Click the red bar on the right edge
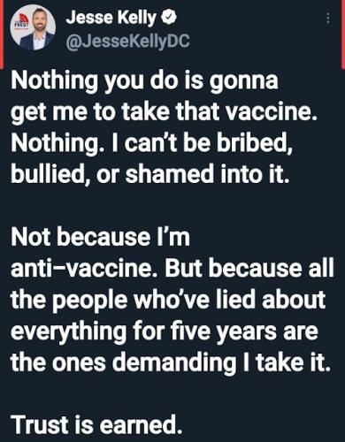This screenshot has width=345, height=442. [343, 34]
